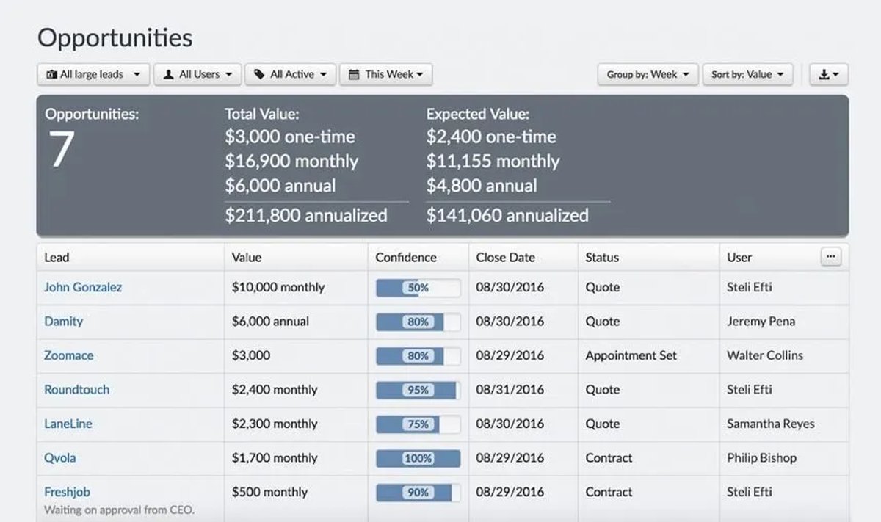This screenshot has height=522, width=881.
Task: Open the Zoomace lead link
Action: tap(68, 355)
